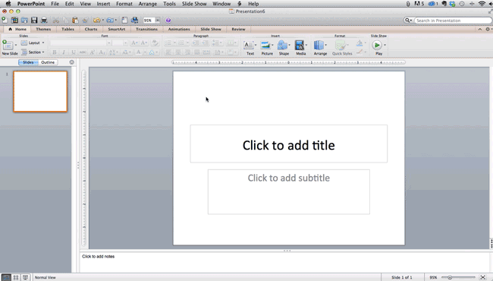The image size is (493, 281).
Task: Open the Layout dropdown
Action: [33, 43]
